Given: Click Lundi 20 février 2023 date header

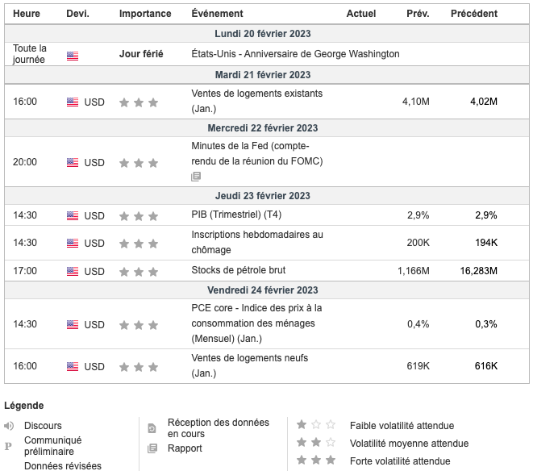Looking at the screenshot, I should [263, 34].
